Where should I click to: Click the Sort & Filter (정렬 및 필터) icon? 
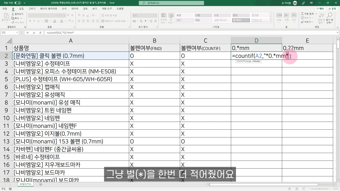click(x=321, y=15)
